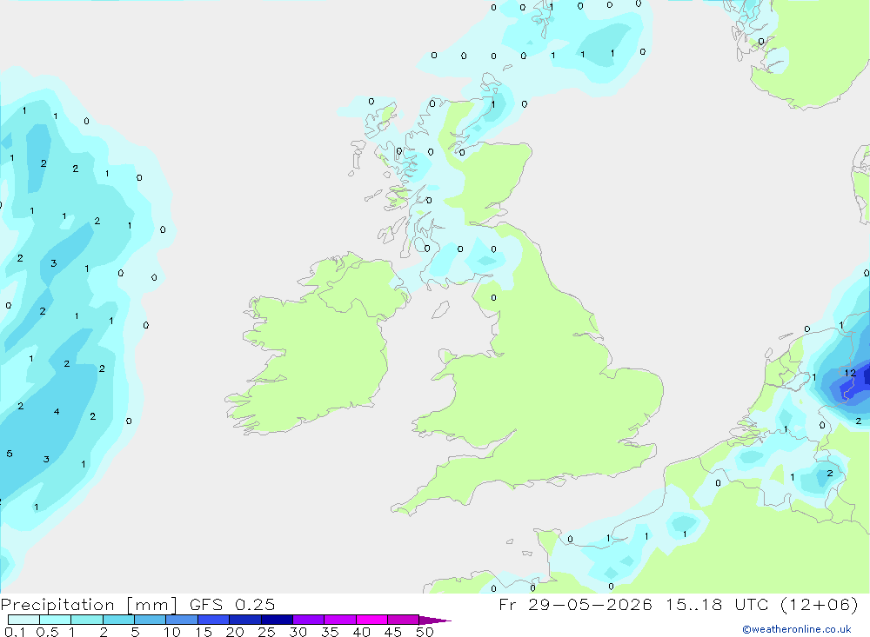Click the 25–30 mm navy legend swatch
870x637 pixels.
(277, 620)
